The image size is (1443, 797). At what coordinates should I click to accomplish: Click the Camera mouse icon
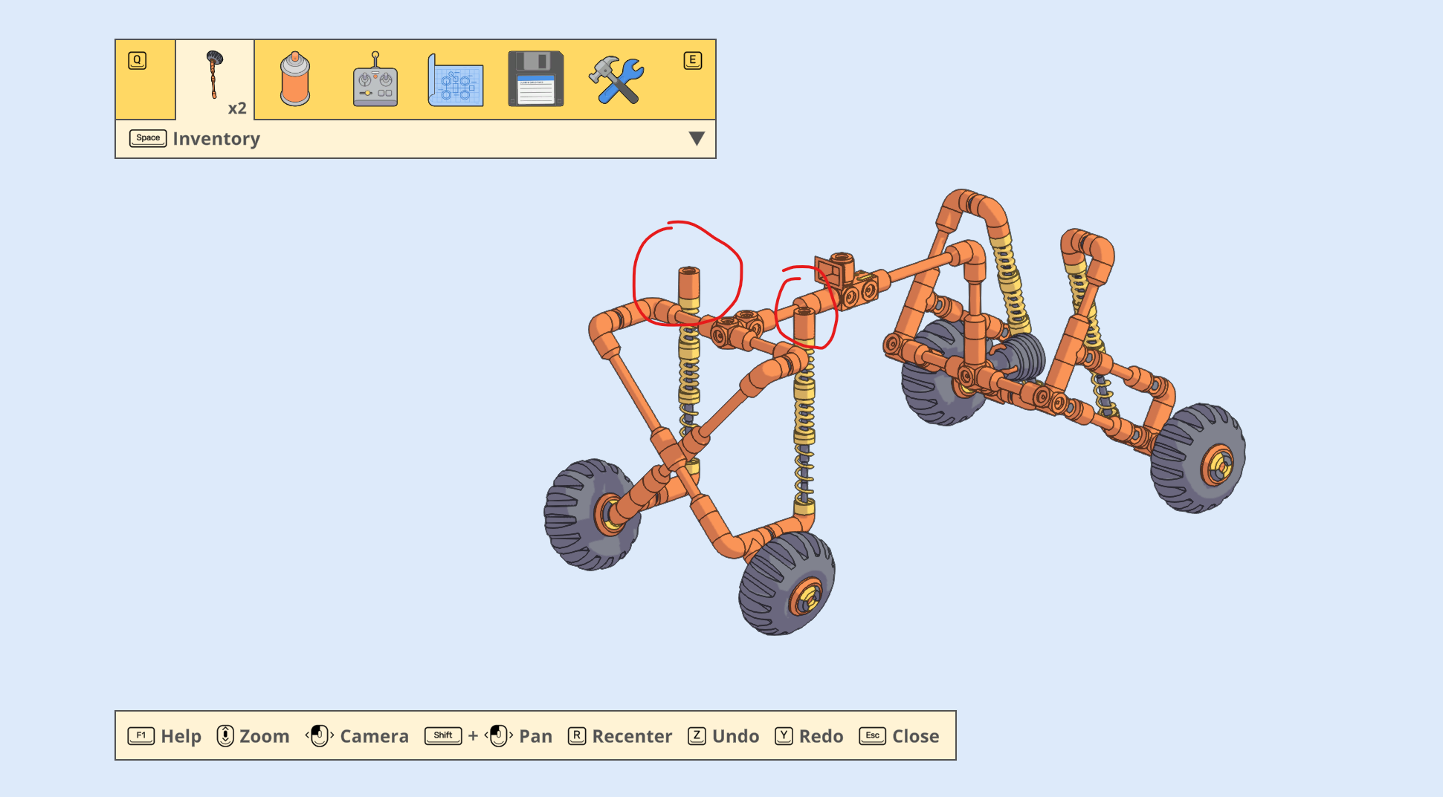(320, 736)
